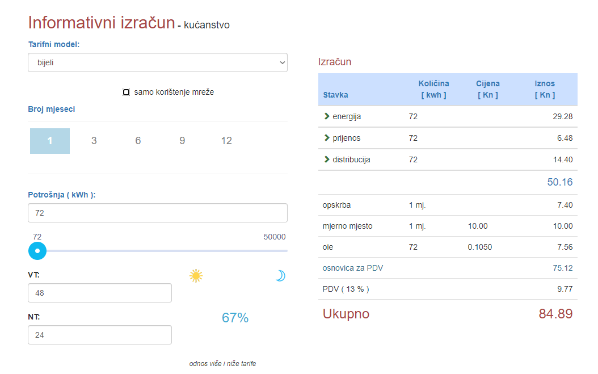Select 1 month option
Image resolution: width=598 pixels, height=374 pixels.
click(x=50, y=141)
